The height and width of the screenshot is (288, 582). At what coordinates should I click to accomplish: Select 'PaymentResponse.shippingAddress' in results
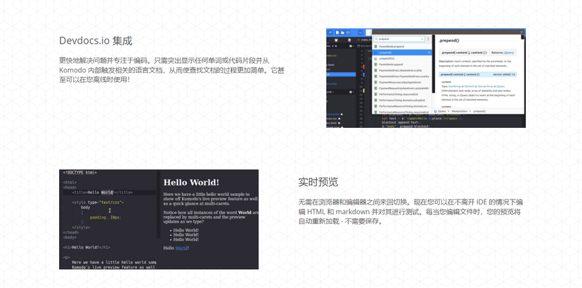pos(402,82)
